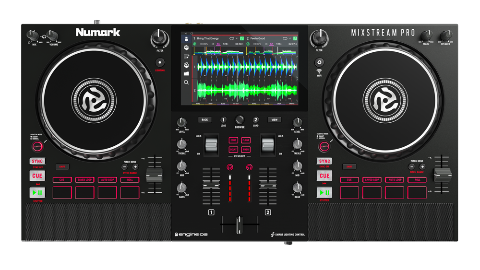Click the pitch bend minus on right deck
This screenshot has width=480, height=270.
[x=412, y=166]
